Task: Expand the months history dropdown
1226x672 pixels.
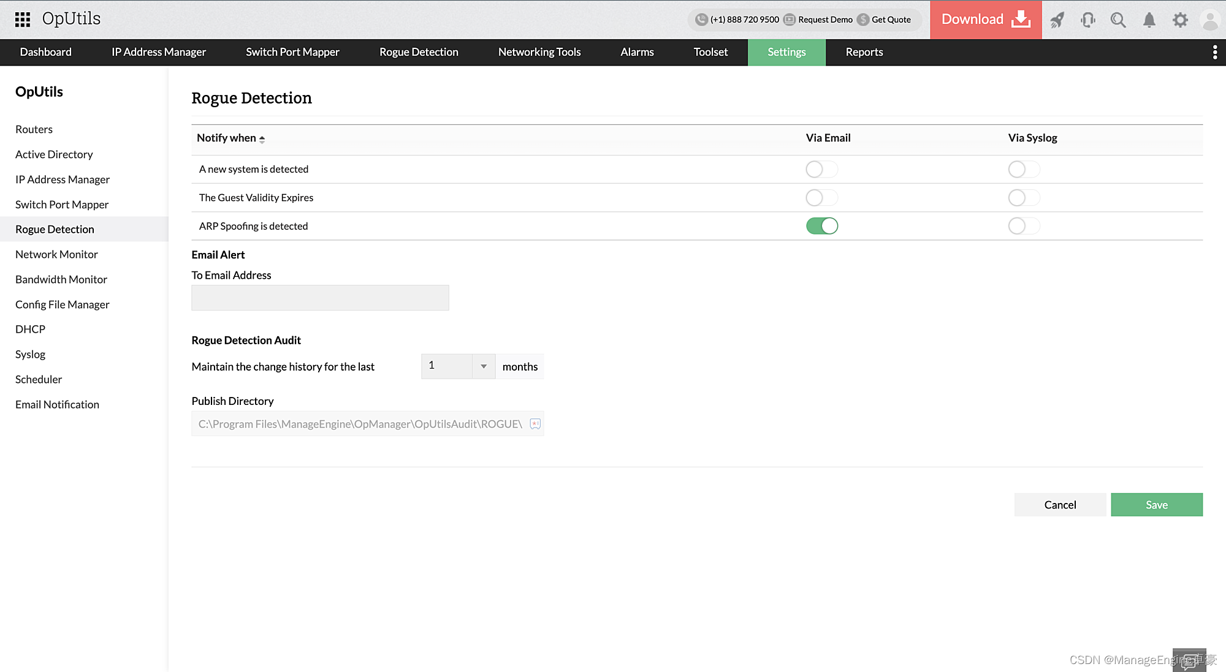Action: click(x=484, y=365)
